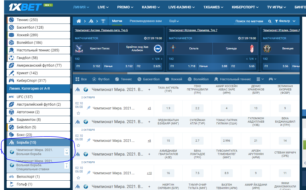Open the home icon in breadcrumb bar
306x190 pixels.
click(79, 21)
